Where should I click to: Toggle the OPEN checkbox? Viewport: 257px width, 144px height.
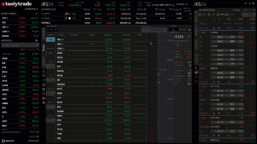coord(218,15)
